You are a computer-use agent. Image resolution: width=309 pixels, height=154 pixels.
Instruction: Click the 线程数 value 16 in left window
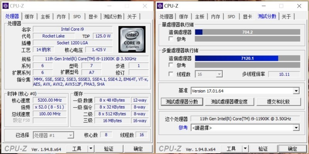(141, 135)
